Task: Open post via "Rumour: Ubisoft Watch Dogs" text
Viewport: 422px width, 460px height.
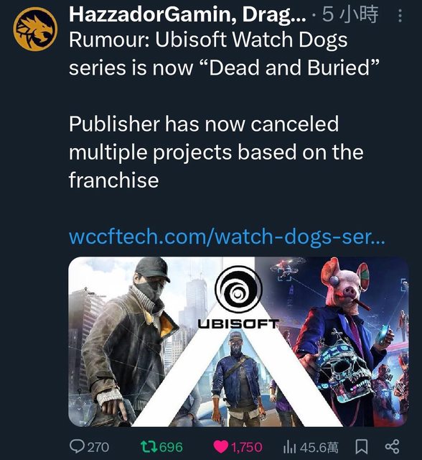Action: (208, 40)
